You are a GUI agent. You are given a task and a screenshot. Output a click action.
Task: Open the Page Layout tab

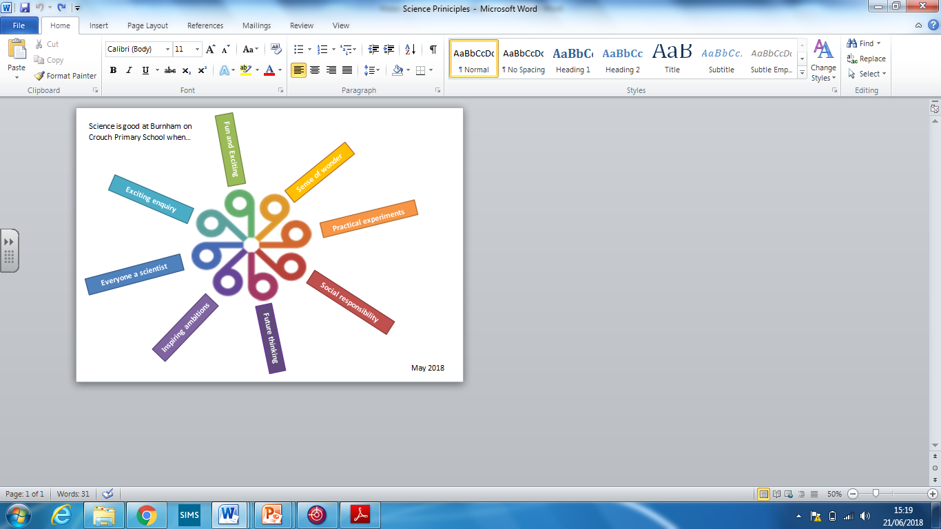147,25
